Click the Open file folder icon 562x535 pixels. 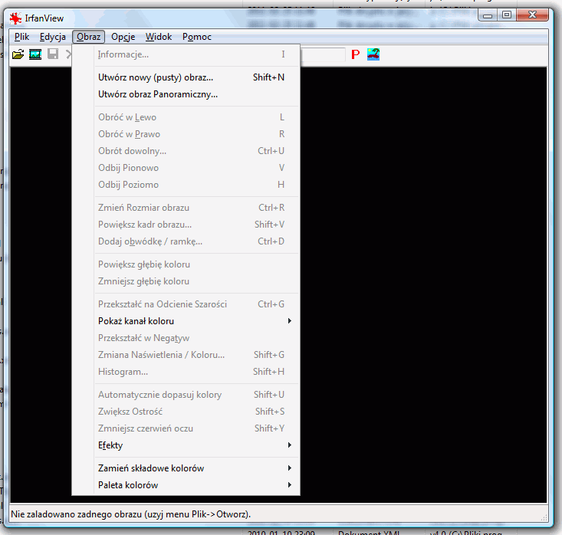(x=18, y=54)
